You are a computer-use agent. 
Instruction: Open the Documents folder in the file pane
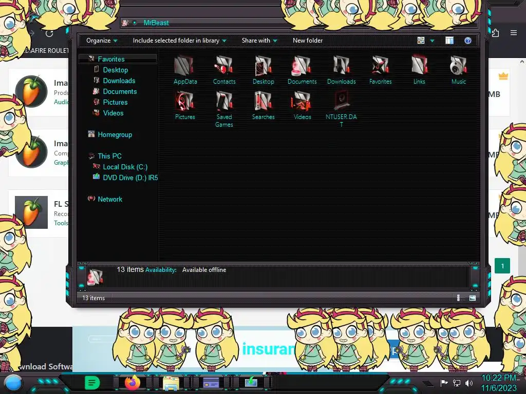(302, 70)
